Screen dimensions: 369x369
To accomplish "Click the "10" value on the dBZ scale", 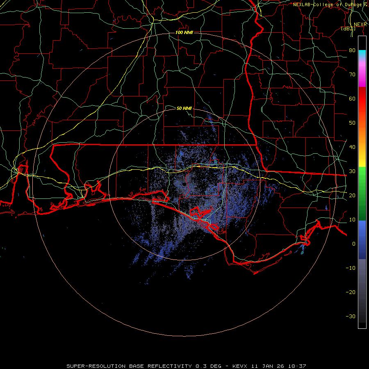I will pyautogui.click(x=352, y=220).
